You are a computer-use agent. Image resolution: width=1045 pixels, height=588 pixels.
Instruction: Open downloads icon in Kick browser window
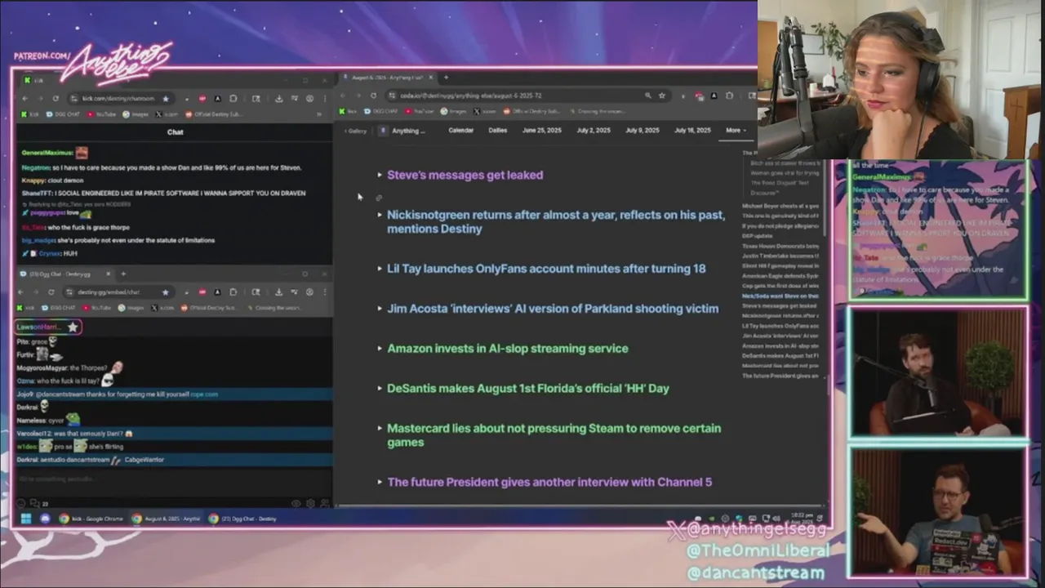279,98
